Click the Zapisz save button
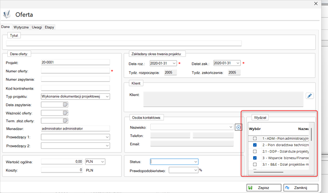 pos(264,187)
